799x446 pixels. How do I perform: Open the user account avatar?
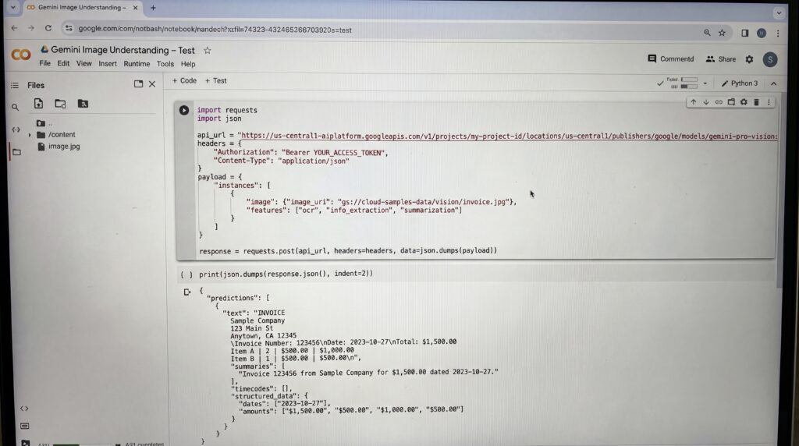click(x=770, y=59)
